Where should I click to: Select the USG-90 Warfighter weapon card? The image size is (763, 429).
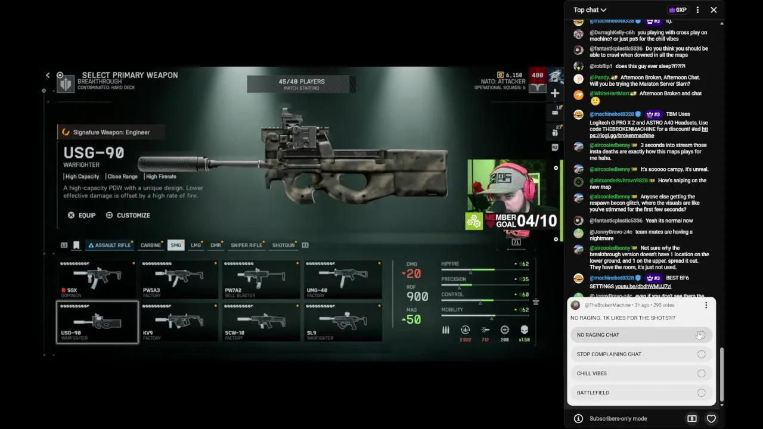point(97,322)
